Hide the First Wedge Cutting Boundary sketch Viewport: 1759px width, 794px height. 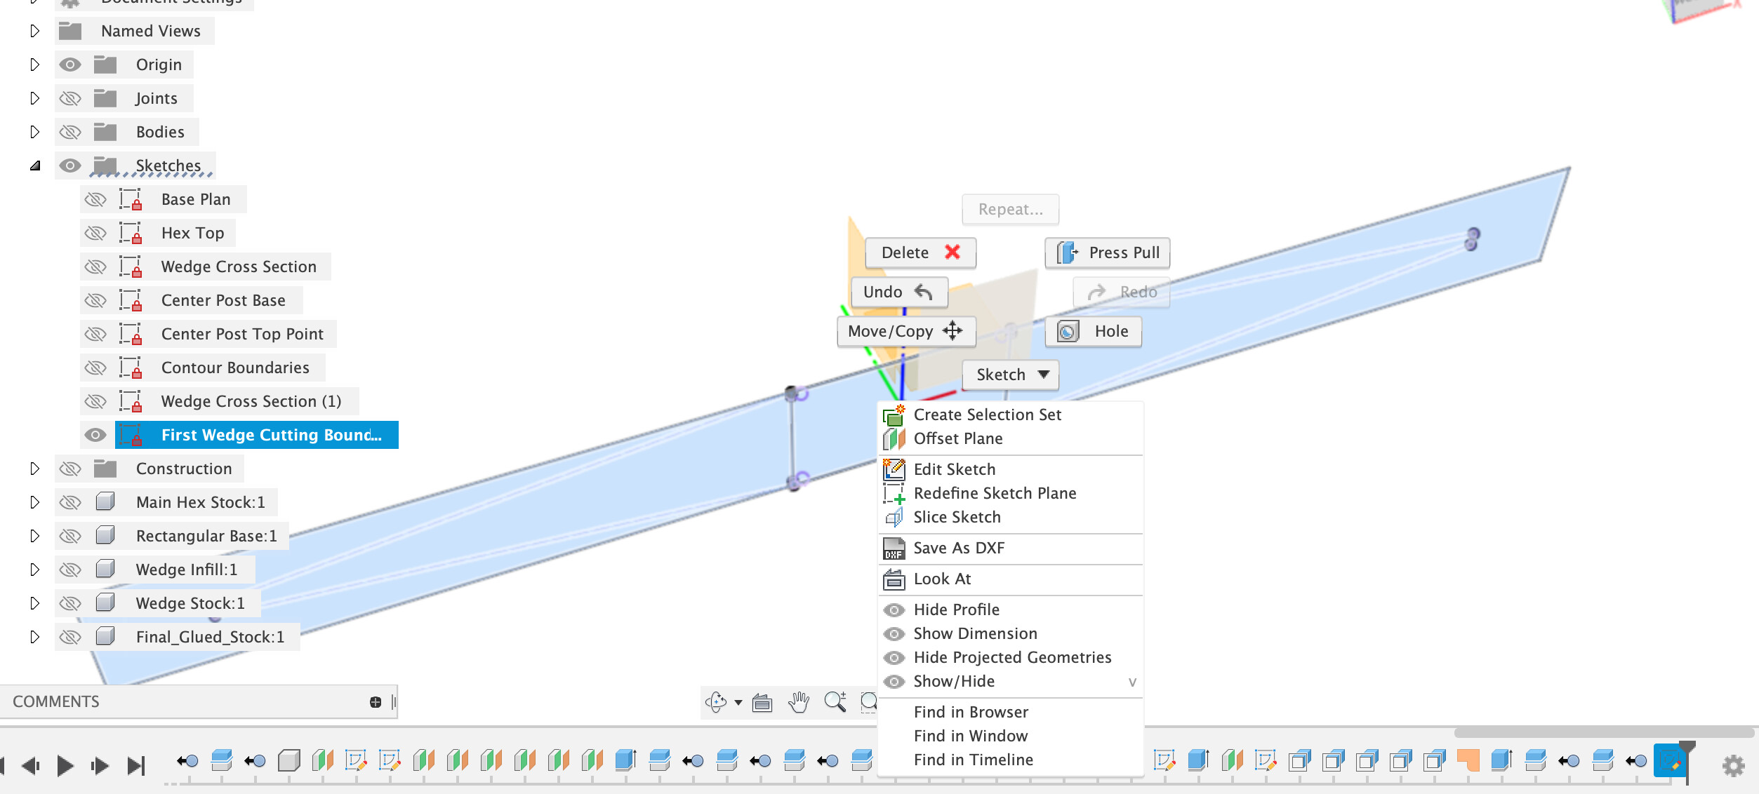pyautogui.click(x=95, y=435)
